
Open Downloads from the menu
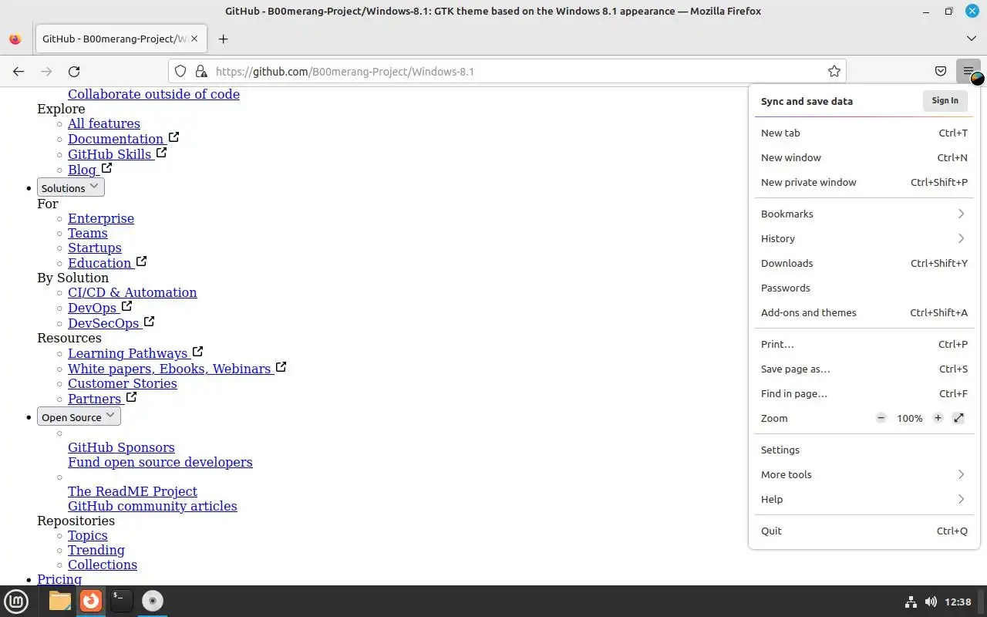coord(864,263)
